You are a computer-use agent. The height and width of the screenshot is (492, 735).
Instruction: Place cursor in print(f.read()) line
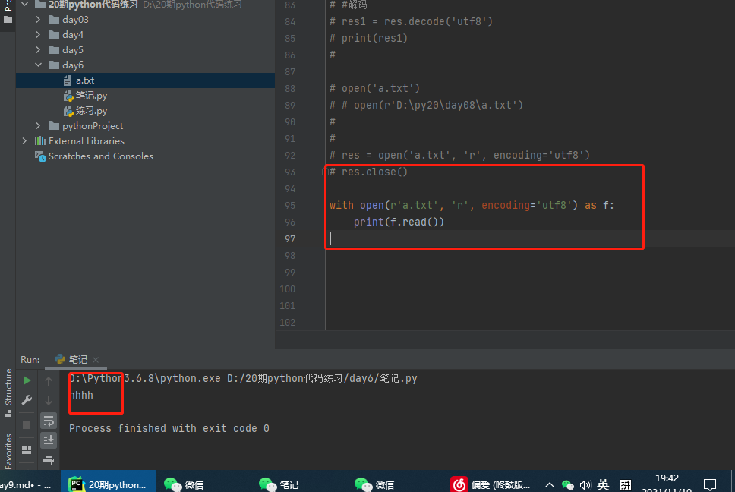[x=399, y=222]
